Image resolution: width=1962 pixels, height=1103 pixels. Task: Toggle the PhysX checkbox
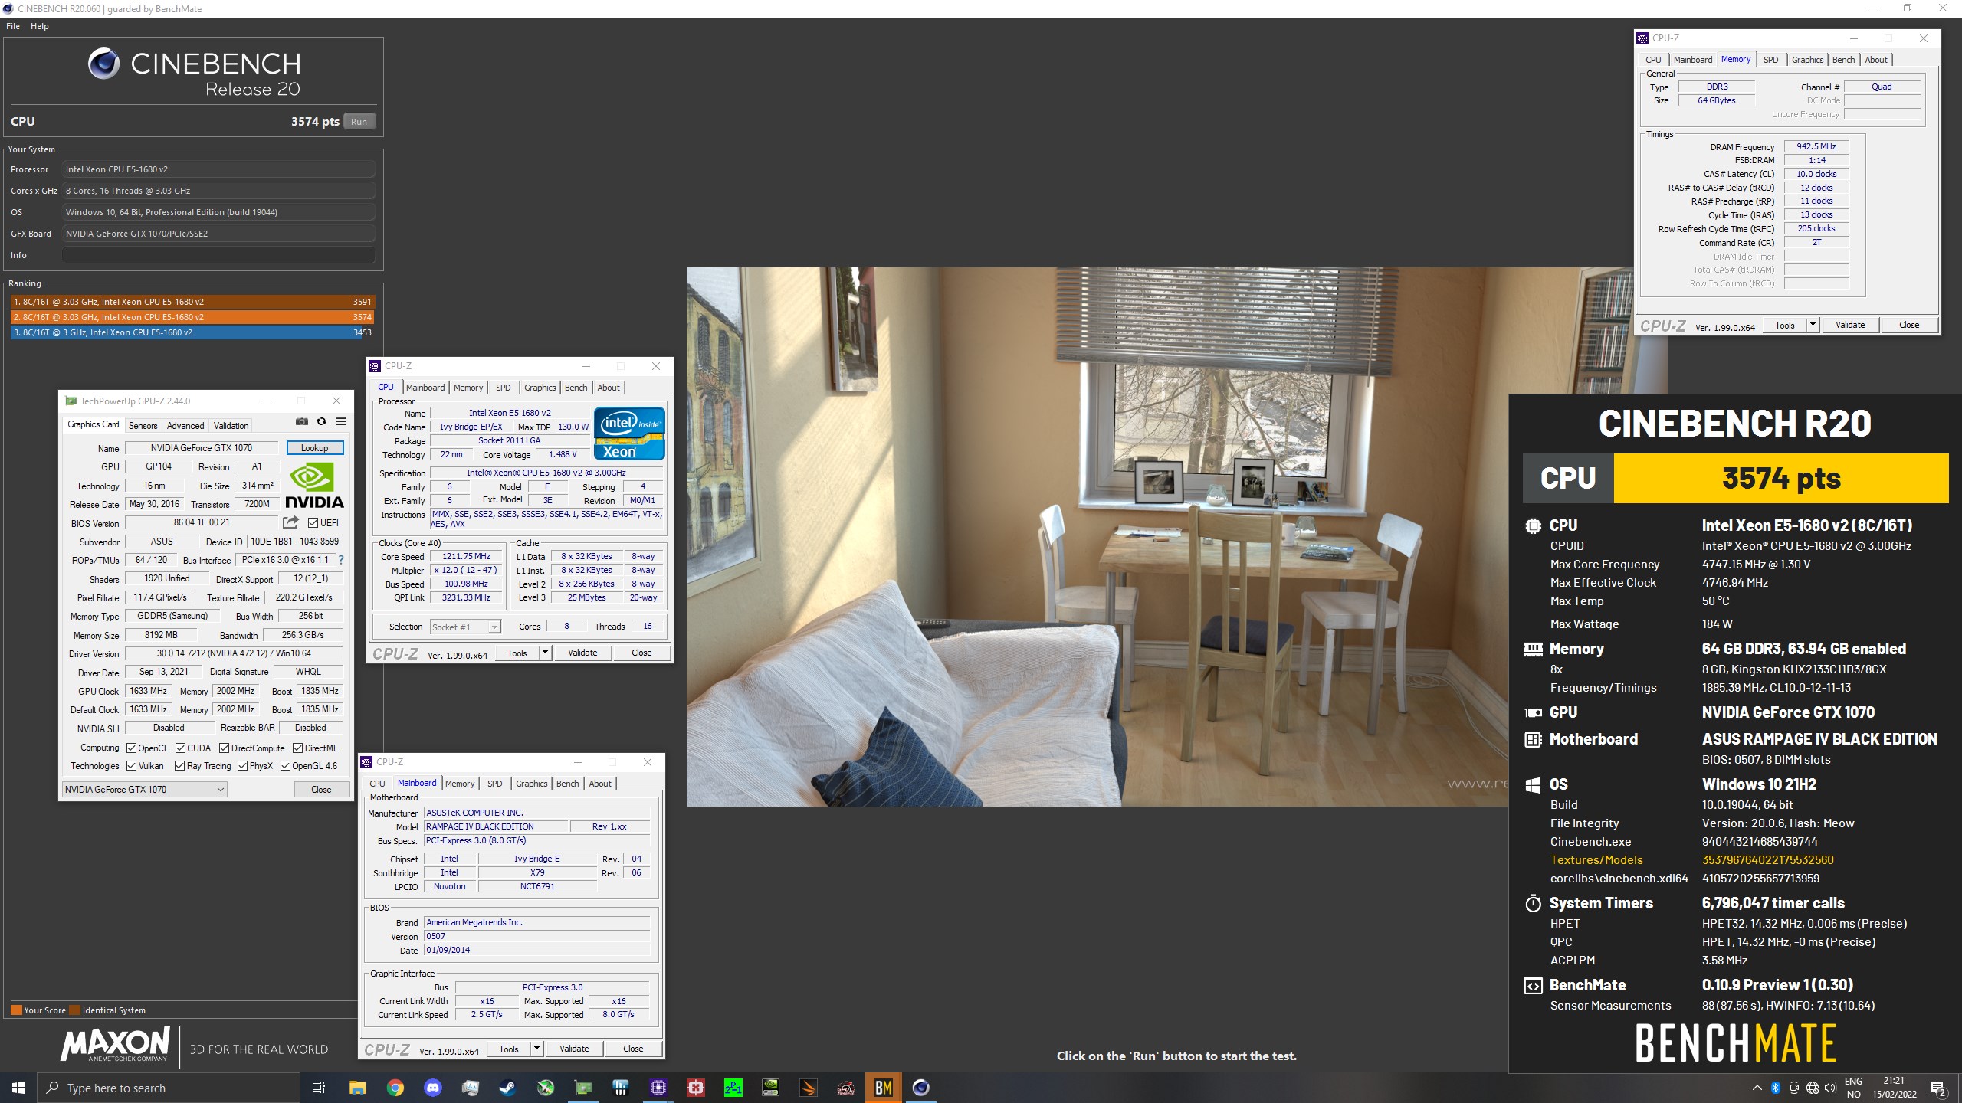point(242,766)
